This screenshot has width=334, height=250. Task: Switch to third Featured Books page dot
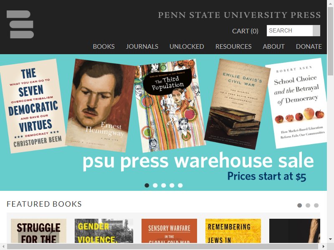click(316, 205)
